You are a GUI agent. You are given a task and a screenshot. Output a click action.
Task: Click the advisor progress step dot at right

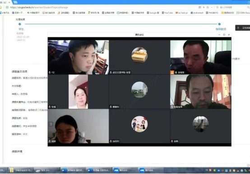219,24
